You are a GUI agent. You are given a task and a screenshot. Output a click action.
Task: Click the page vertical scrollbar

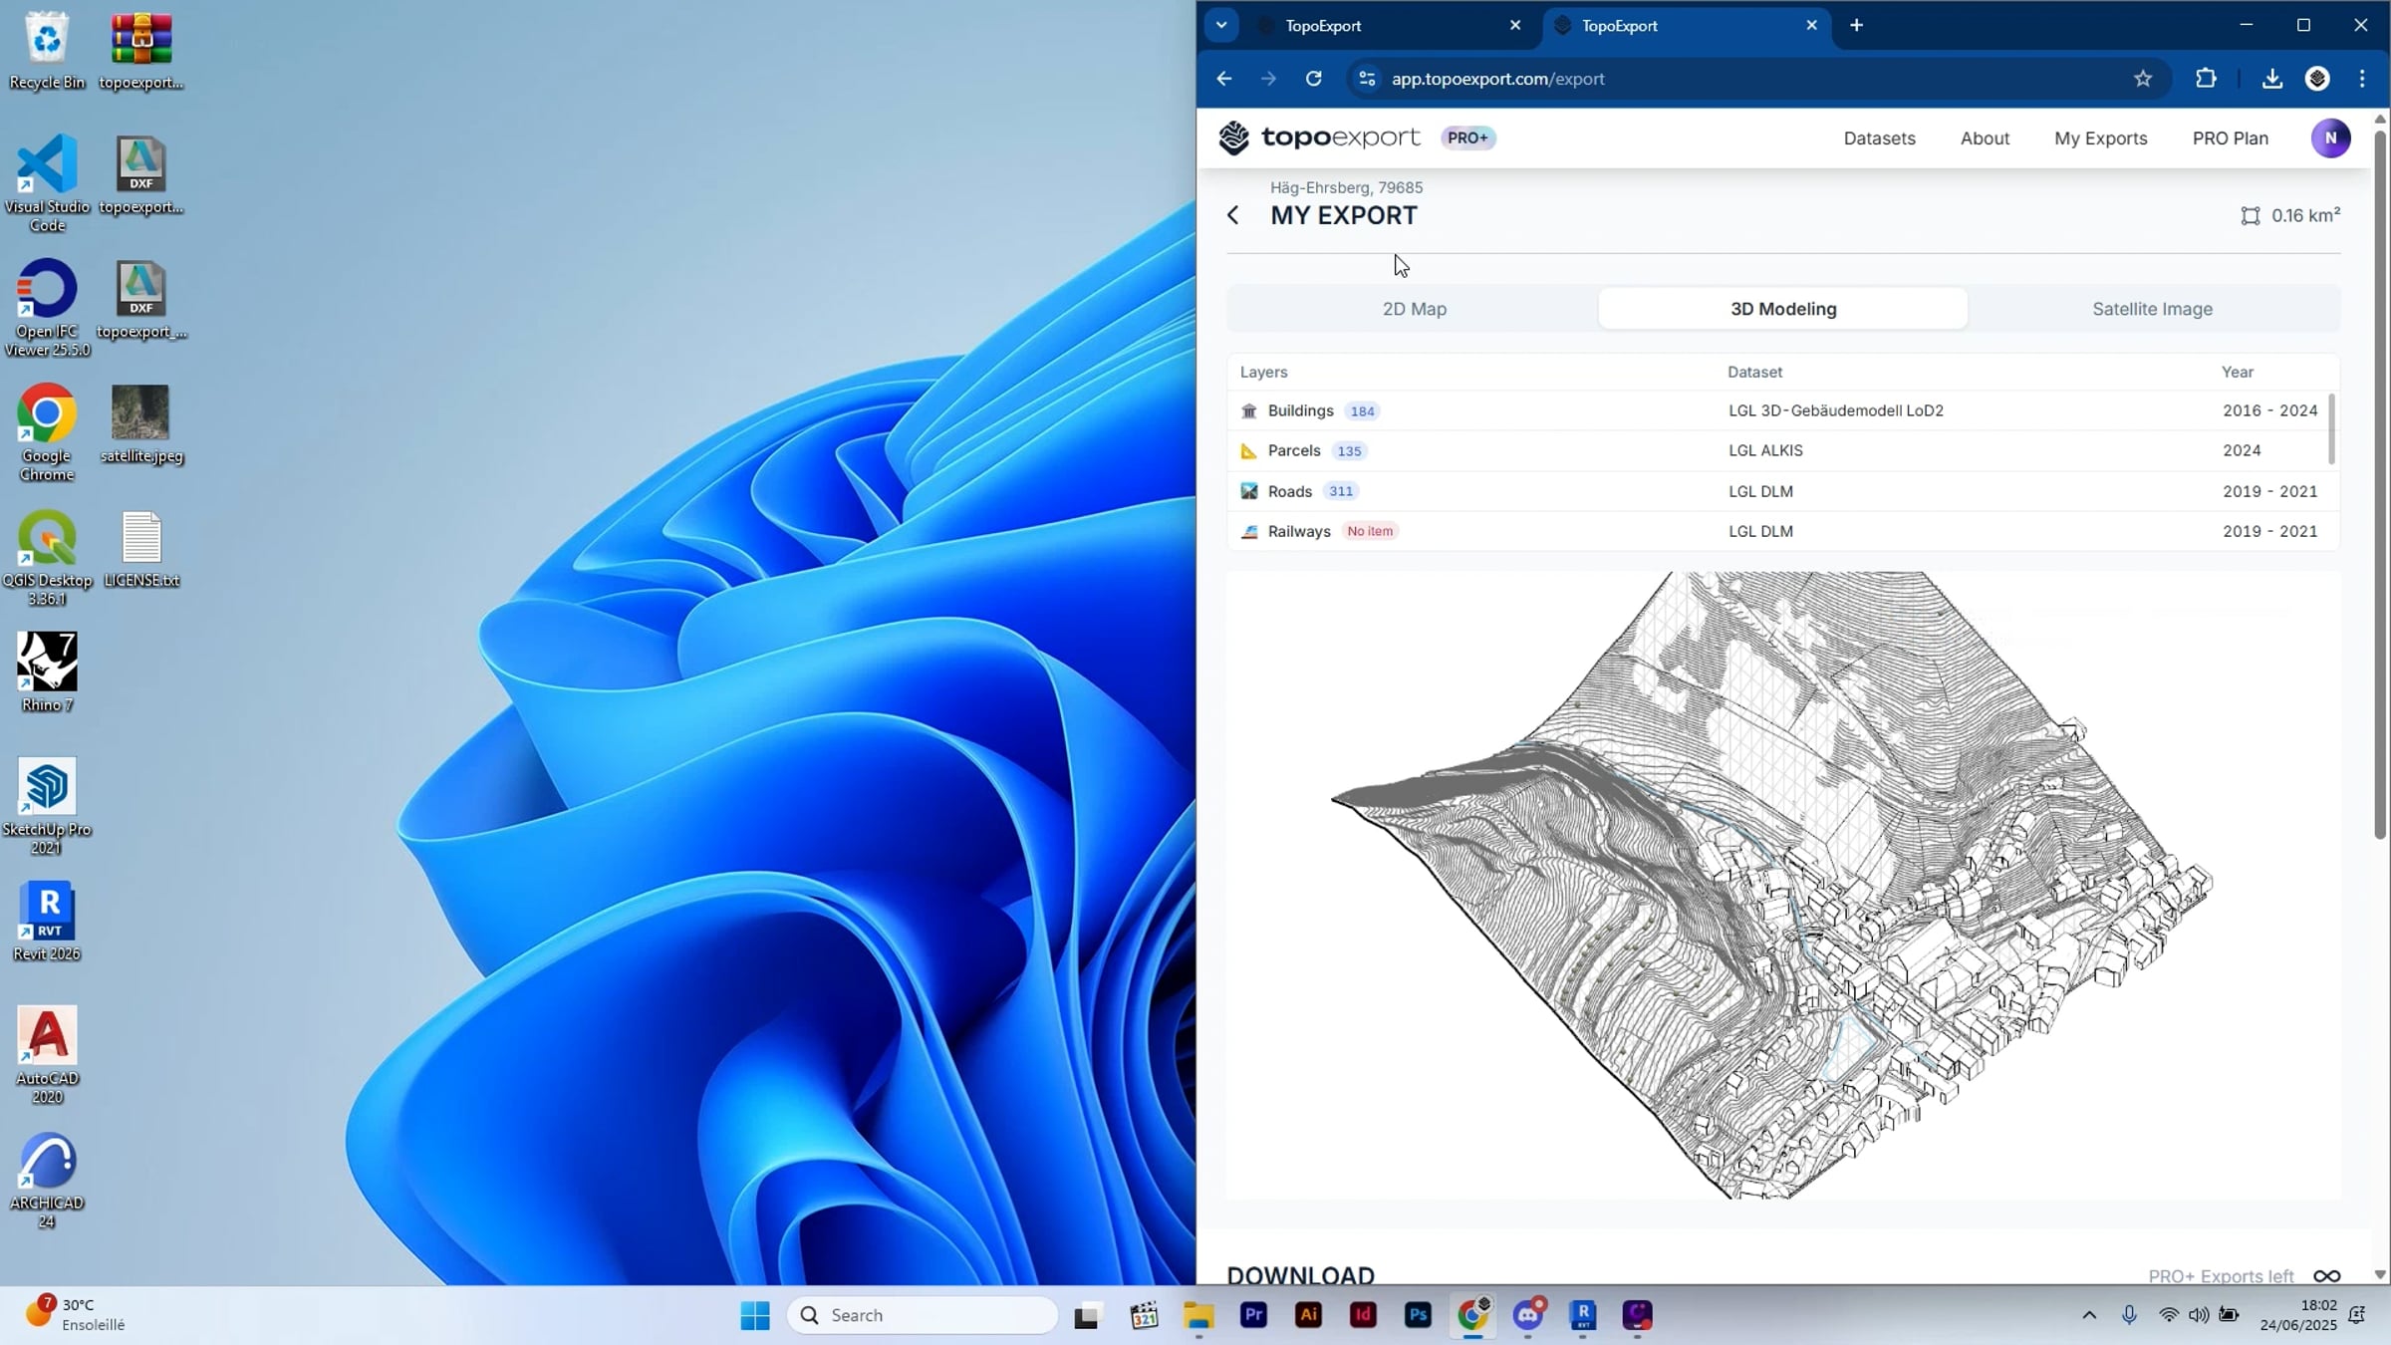tap(2380, 483)
